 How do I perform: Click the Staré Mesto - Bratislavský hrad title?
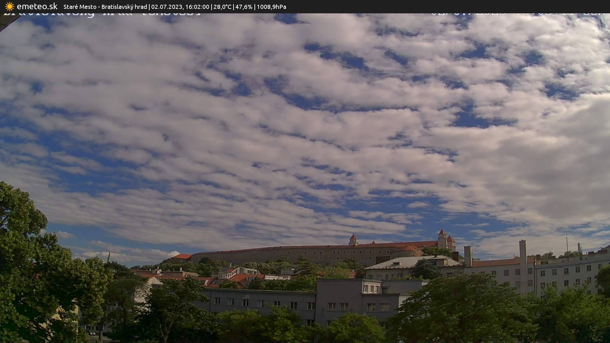(105, 7)
